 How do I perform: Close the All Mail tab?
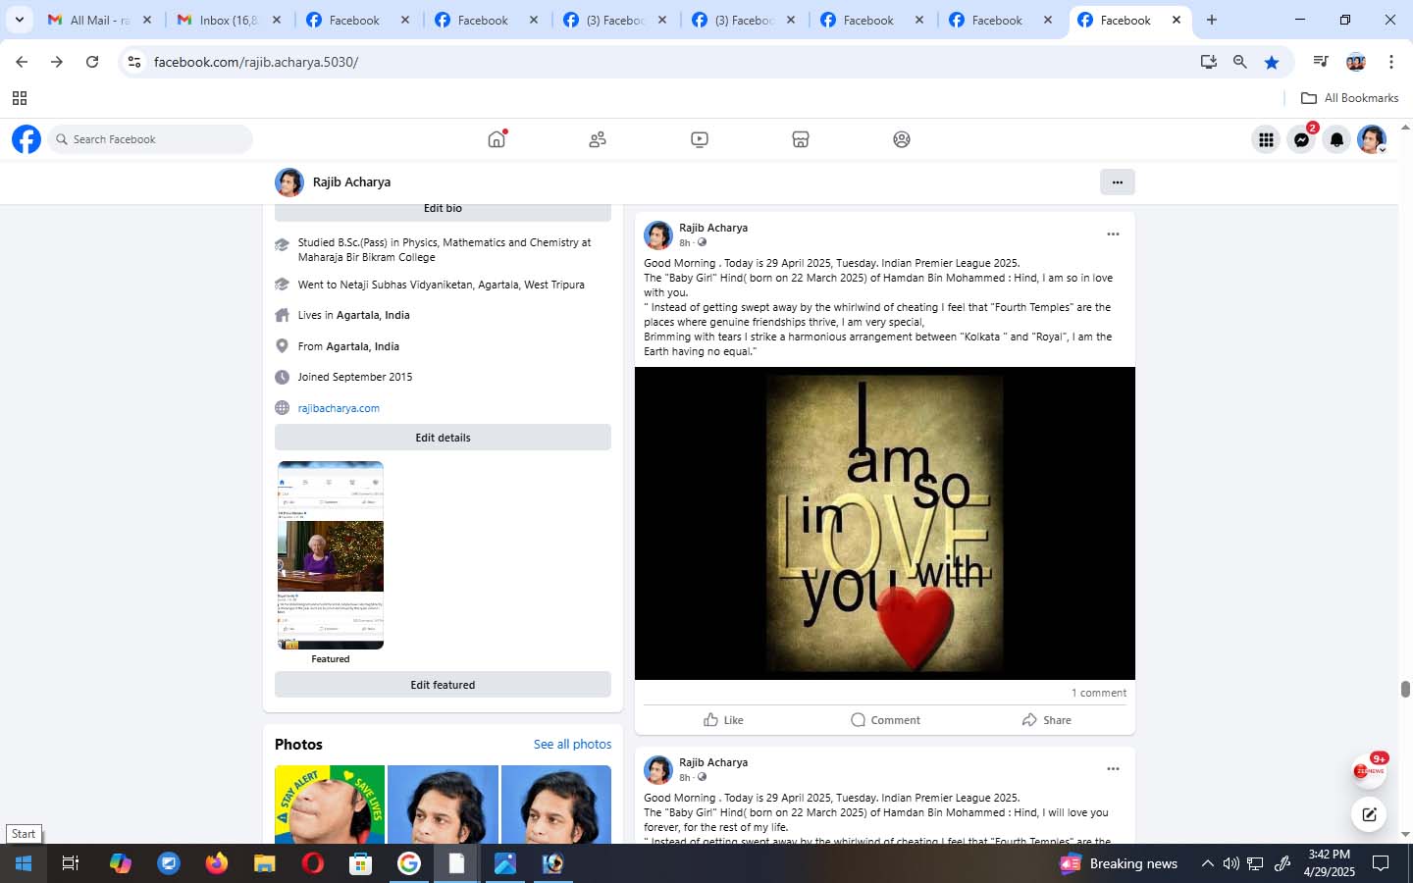[x=147, y=20]
